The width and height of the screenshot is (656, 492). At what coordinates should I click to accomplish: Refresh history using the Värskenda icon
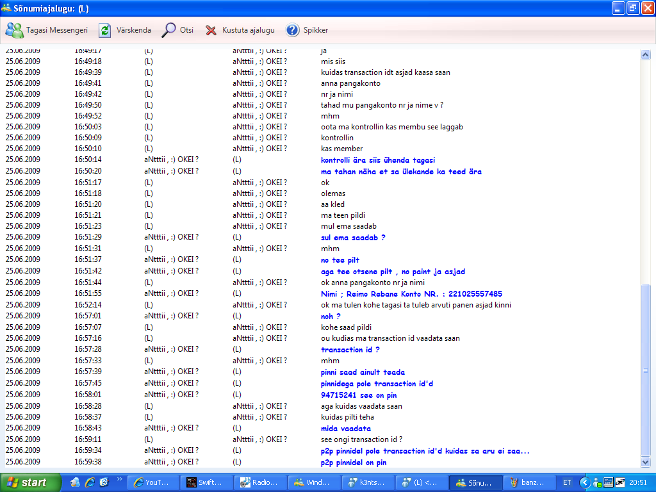coord(104,29)
